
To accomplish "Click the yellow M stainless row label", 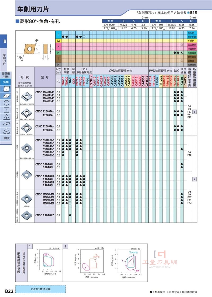I will pyautogui.click(x=58, y=41).
